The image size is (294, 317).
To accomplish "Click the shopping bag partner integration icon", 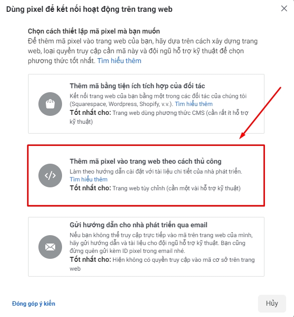I will 50,104.
